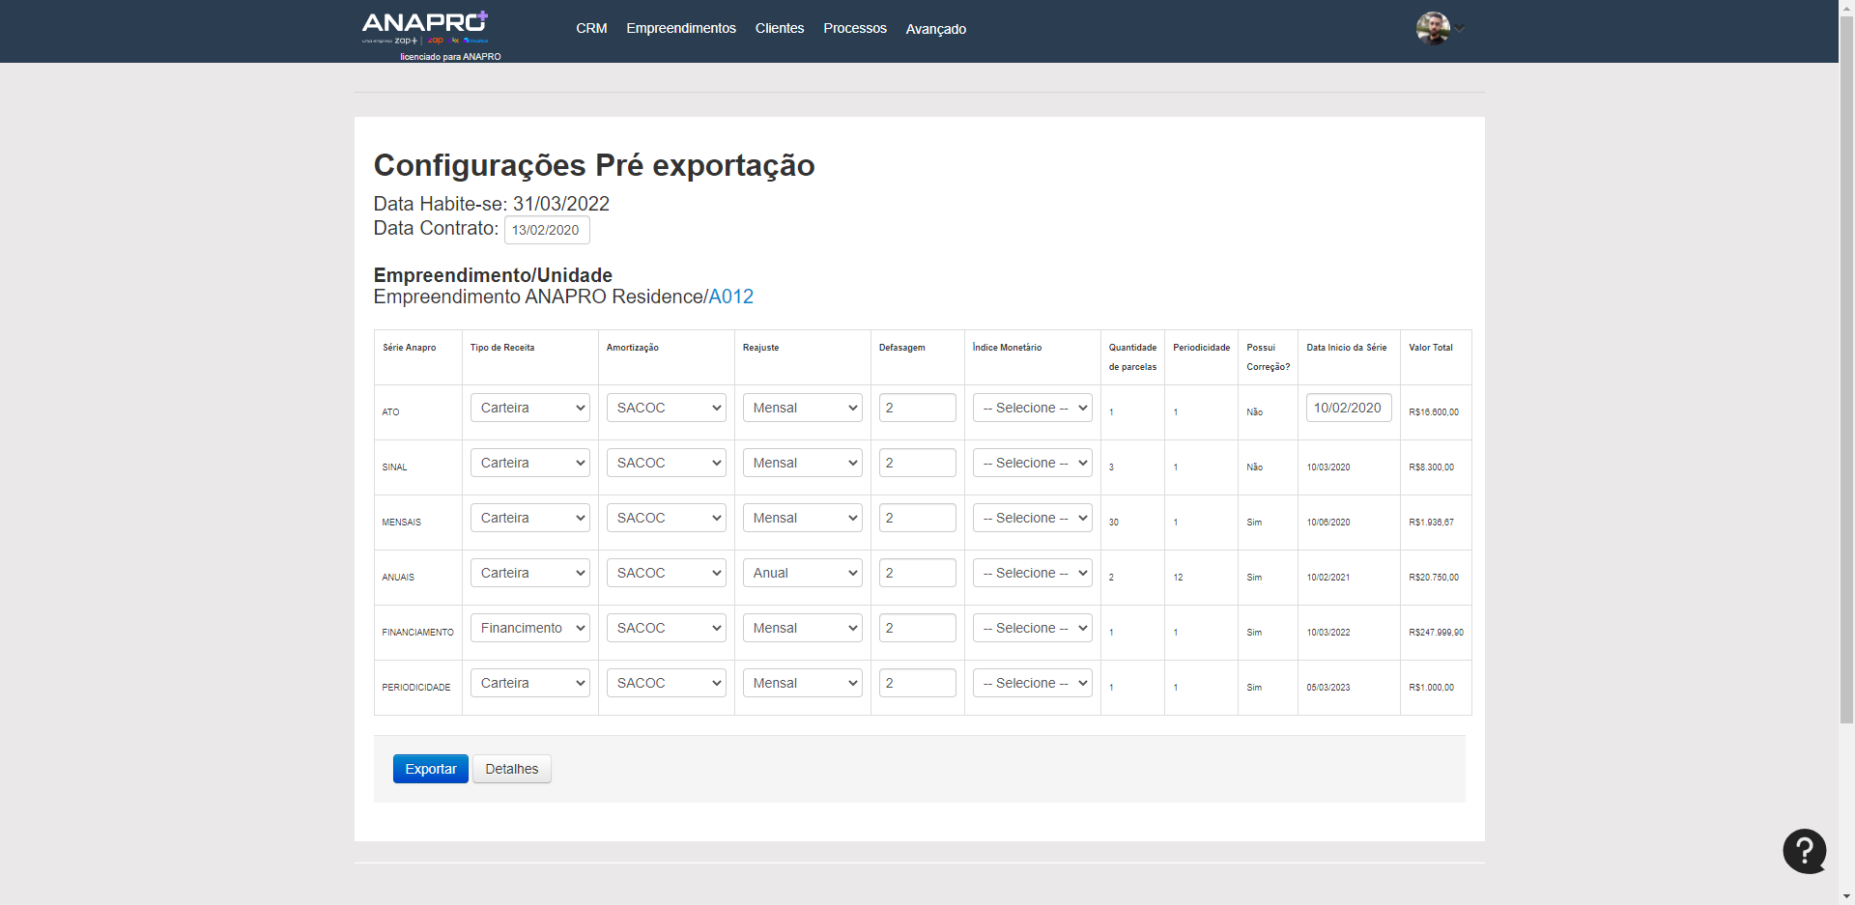Click the page vertical scrollbar
1855x905 pixels.
coord(1846,386)
